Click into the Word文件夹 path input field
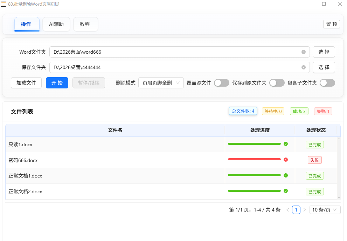This screenshot has width=347, height=241. click(175, 52)
